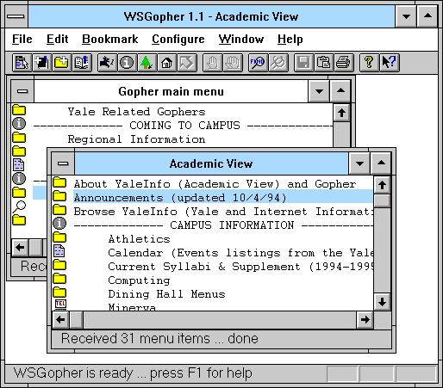
Task: Click the Academic View window title bar
Action: pyautogui.click(x=211, y=163)
